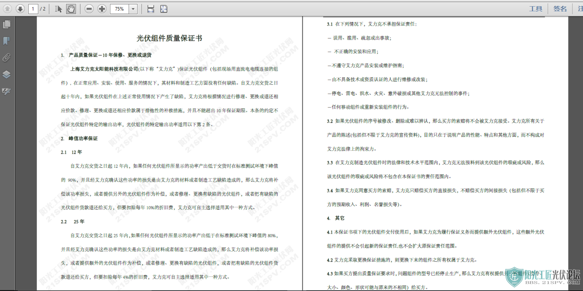Click subsection heading 2.2 25年

coord(73,222)
